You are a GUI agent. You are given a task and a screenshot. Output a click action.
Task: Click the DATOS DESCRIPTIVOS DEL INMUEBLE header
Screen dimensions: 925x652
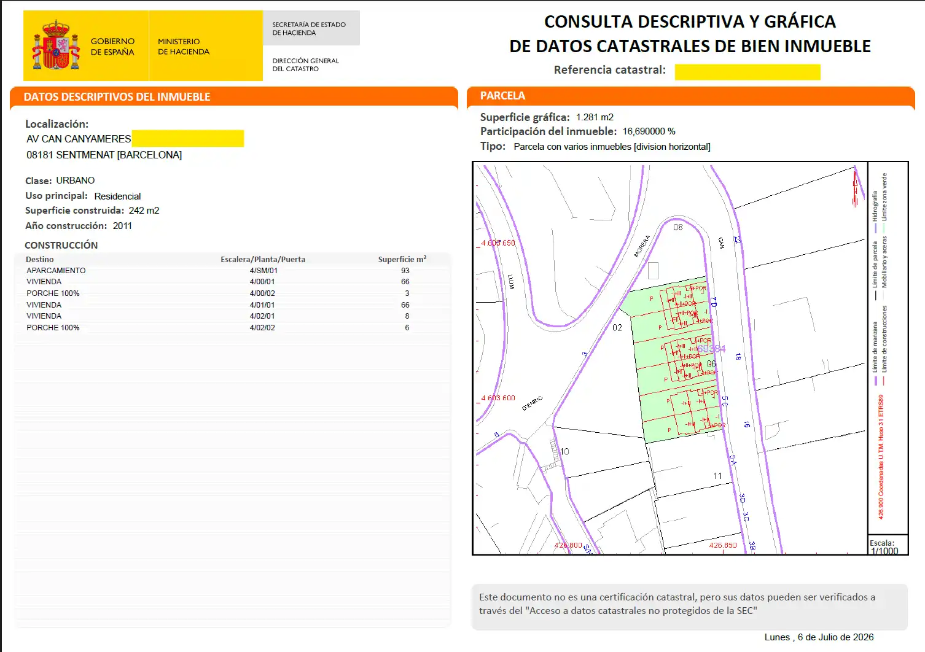[x=117, y=97]
